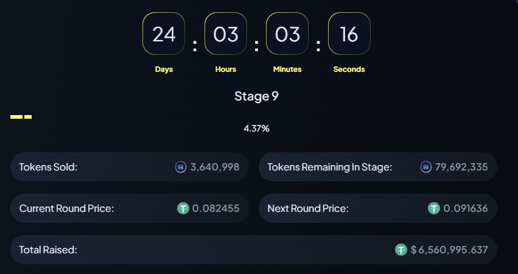
Task: Click the next round price 0.091636
Action: click(466, 208)
